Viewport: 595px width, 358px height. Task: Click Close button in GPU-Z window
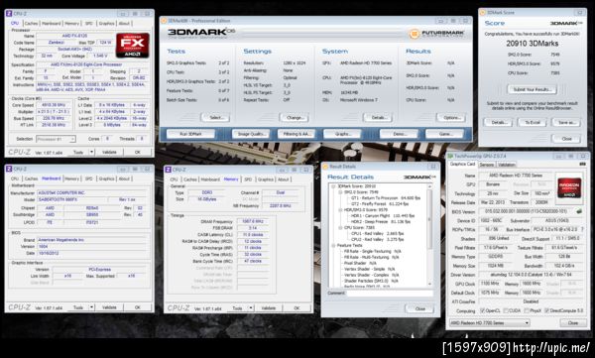pos(573,322)
